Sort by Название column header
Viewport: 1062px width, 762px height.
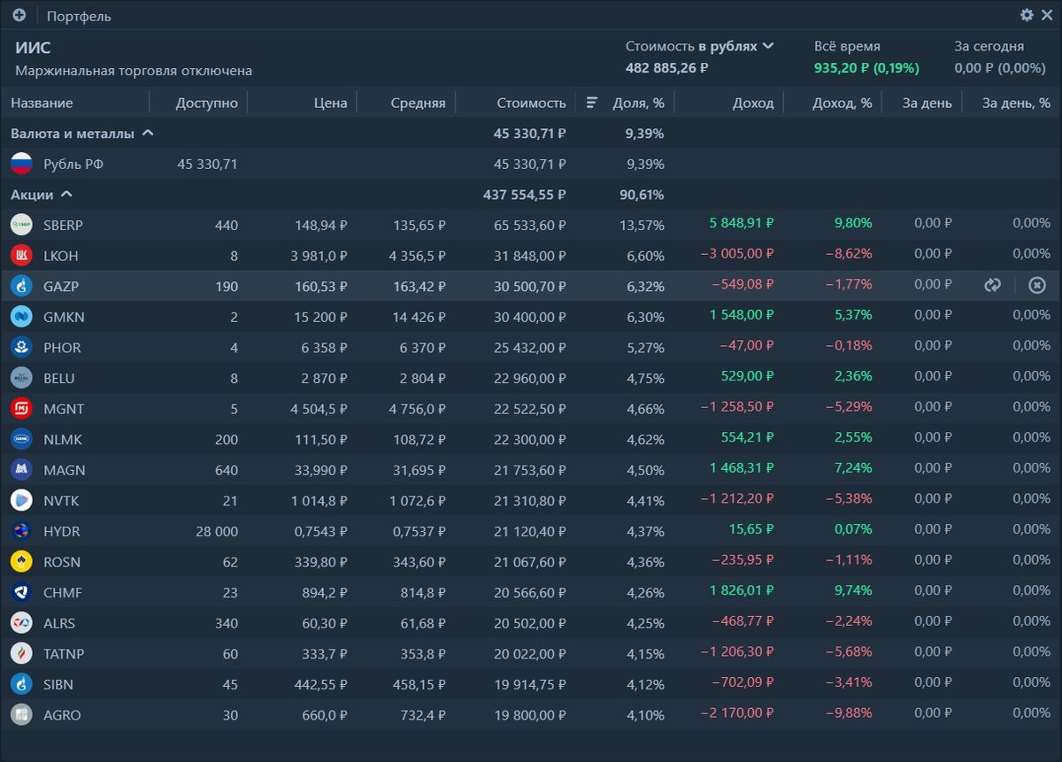click(x=42, y=103)
